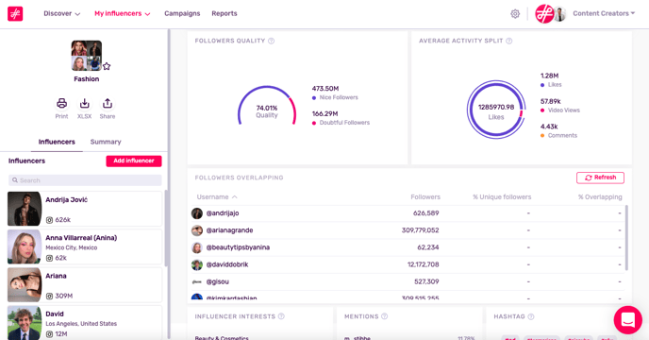Download the XLSX export icon
This screenshot has width=649, height=340.
(85, 103)
